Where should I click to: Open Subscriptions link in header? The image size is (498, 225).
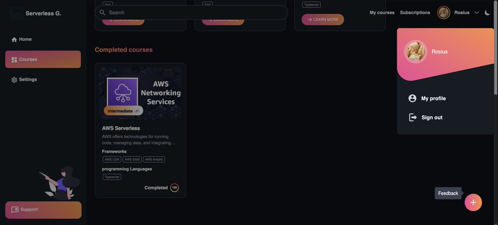pyautogui.click(x=415, y=12)
